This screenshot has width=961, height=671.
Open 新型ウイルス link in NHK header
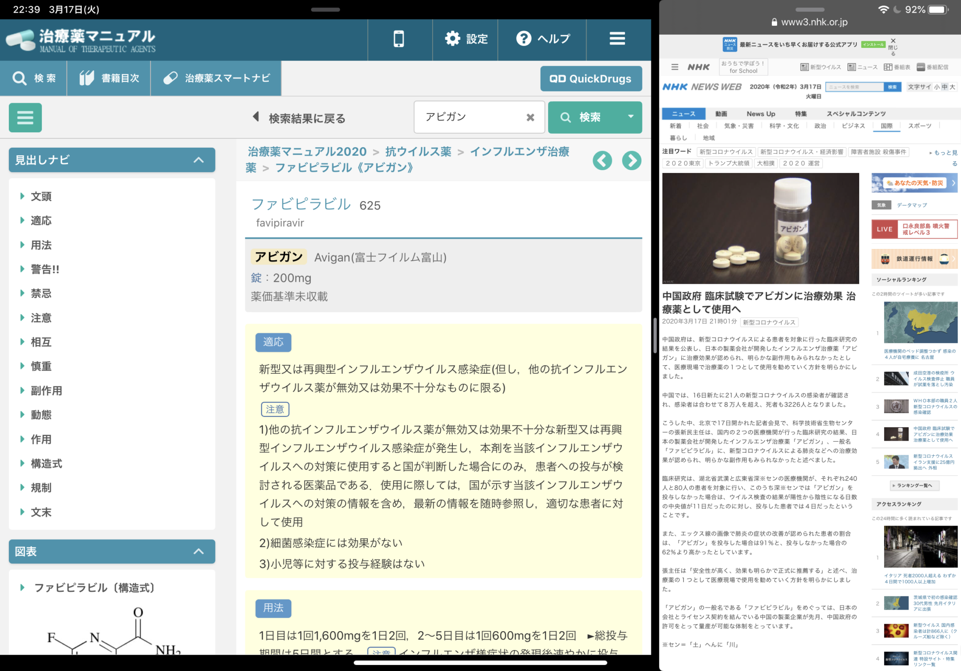click(820, 67)
